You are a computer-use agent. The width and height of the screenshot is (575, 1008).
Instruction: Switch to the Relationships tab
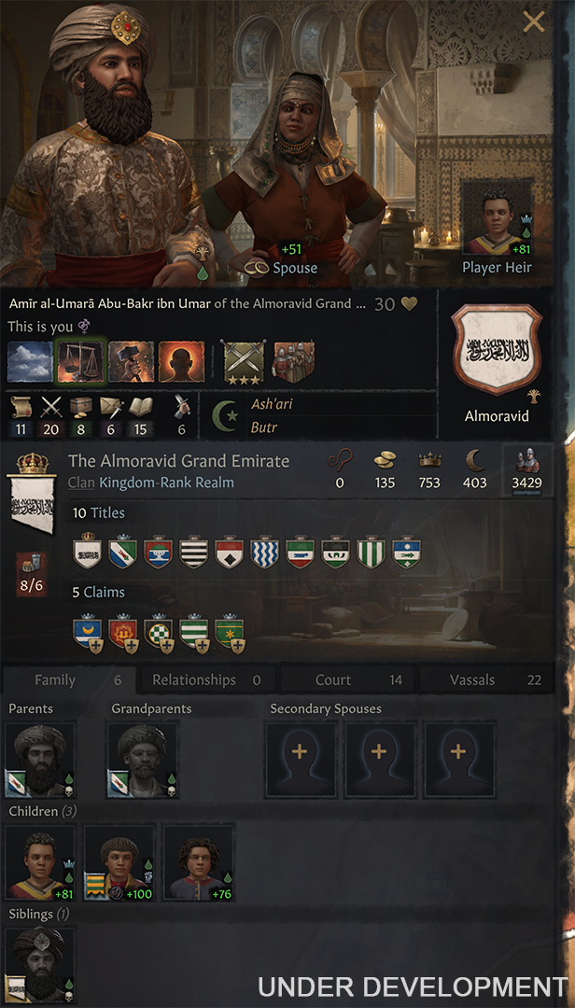click(x=205, y=679)
